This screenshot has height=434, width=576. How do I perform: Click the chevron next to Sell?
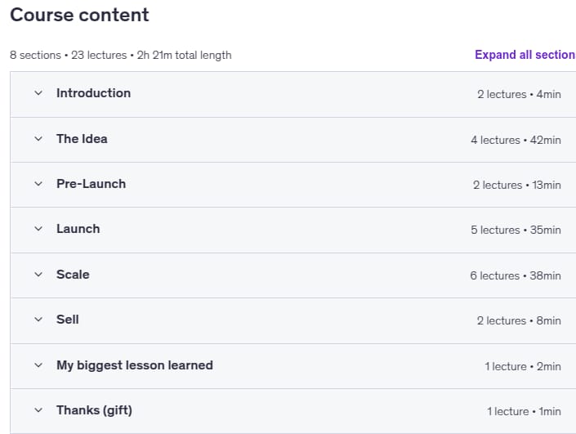38,320
